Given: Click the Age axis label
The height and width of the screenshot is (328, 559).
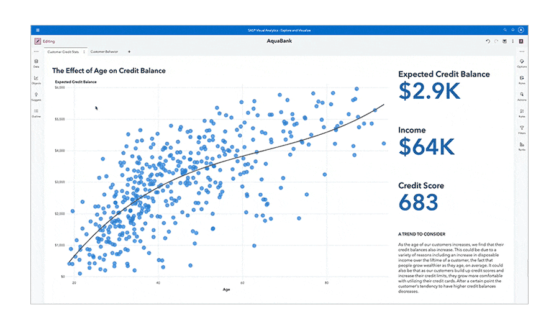Looking at the screenshot, I should click(x=226, y=289).
